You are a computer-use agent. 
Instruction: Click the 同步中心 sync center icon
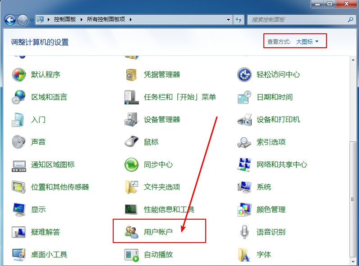point(131,165)
